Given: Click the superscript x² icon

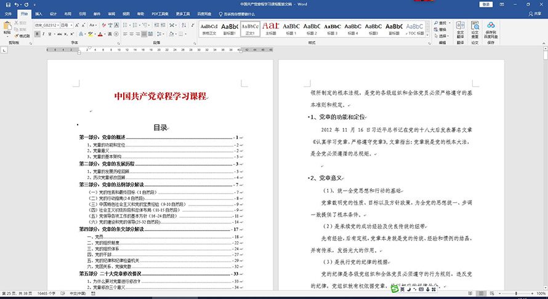Looking at the screenshot, I should [72, 34].
